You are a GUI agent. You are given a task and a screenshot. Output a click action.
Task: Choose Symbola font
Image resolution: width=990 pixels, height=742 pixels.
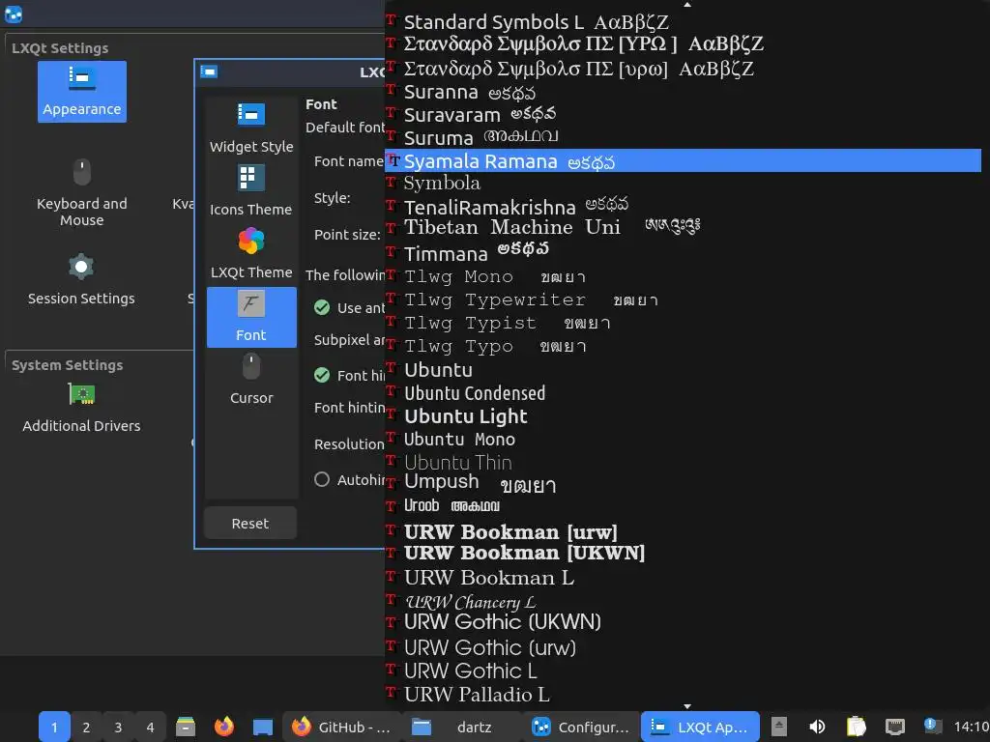[x=683, y=183]
